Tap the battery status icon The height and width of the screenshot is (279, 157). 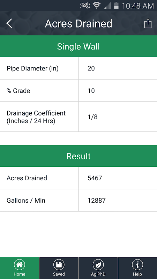(116, 6)
